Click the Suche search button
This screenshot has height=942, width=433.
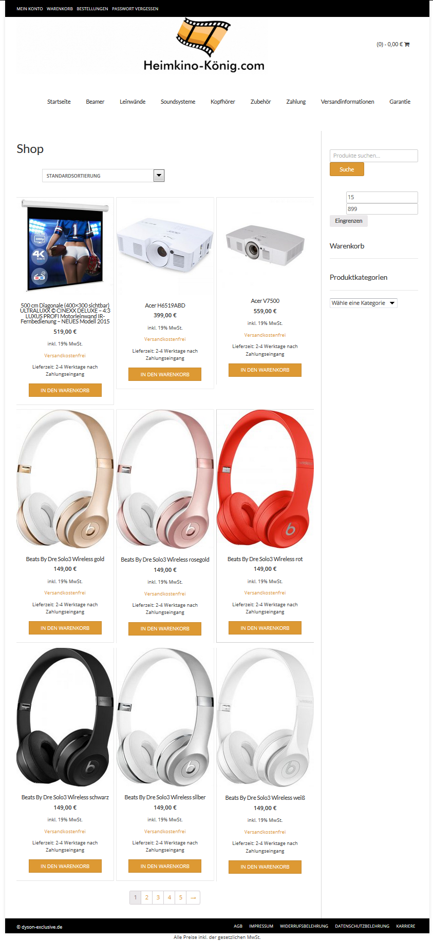tap(347, 169)
